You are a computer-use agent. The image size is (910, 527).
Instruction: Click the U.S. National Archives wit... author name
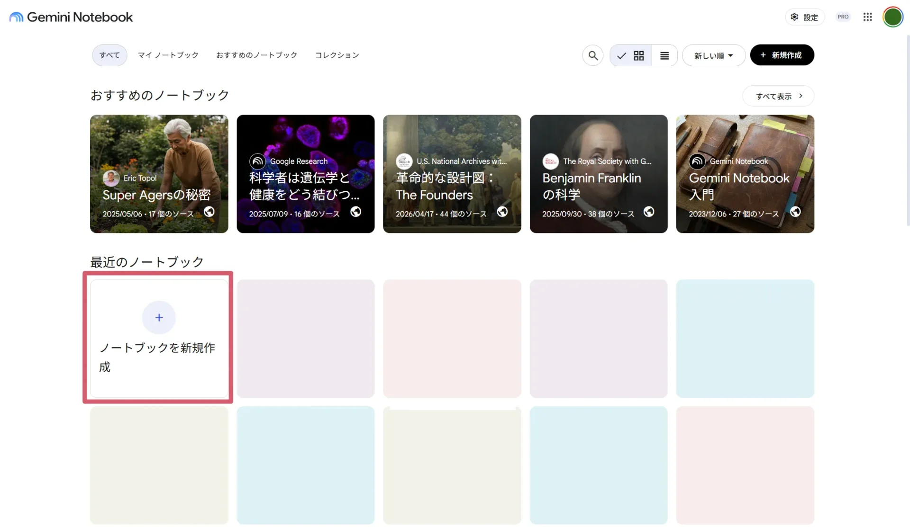[462, 161]
